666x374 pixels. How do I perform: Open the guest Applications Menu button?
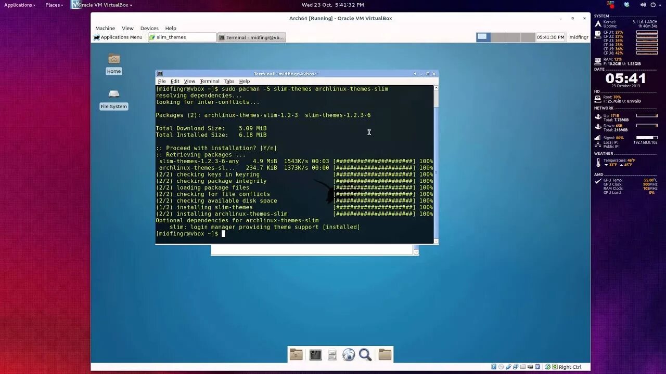pyautogui.click(x=118, y=37)
